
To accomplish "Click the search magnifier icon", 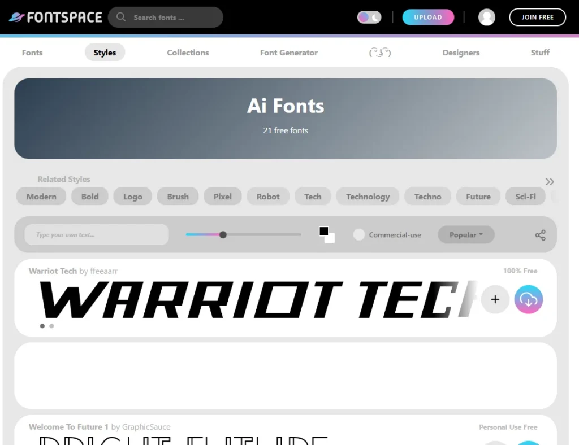I will click(121, 17).
